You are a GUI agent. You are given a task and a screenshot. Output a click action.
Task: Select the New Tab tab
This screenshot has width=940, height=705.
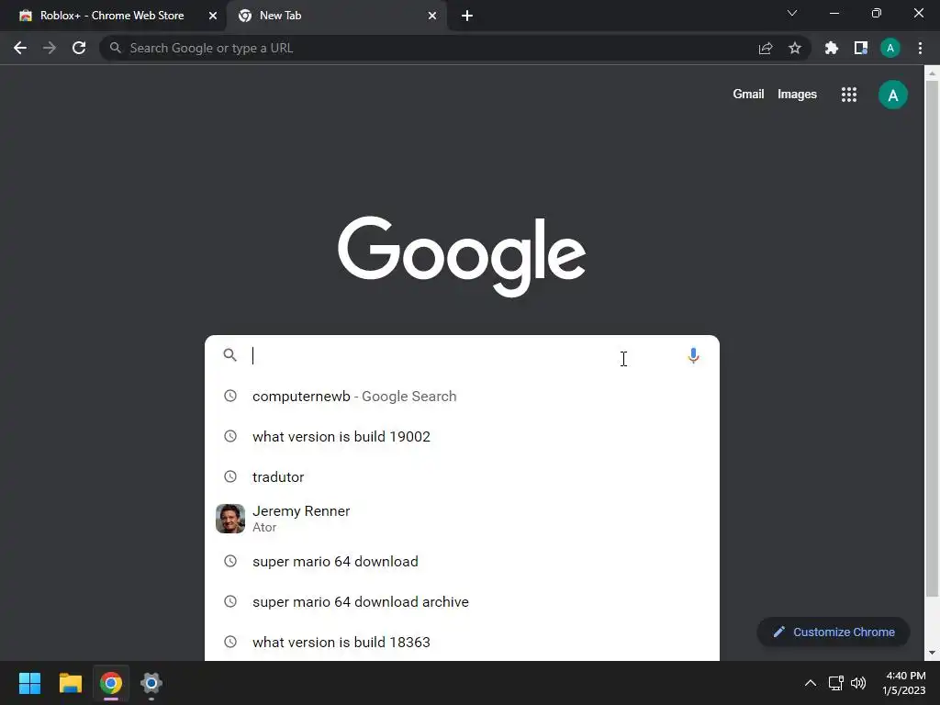(337, 16)
